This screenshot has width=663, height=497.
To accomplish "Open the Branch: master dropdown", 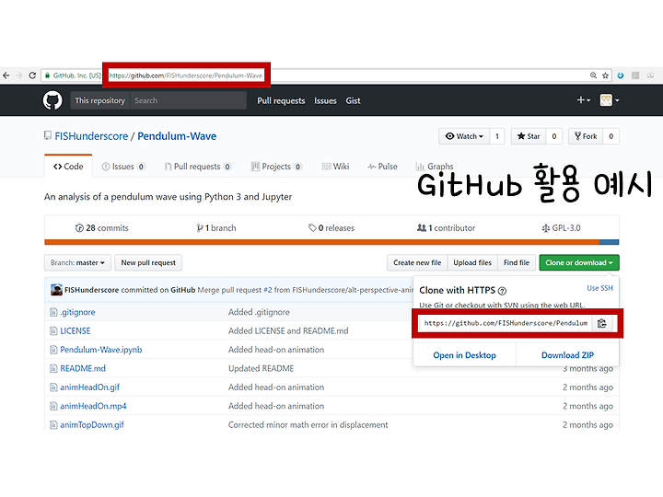I will point(77,262).
